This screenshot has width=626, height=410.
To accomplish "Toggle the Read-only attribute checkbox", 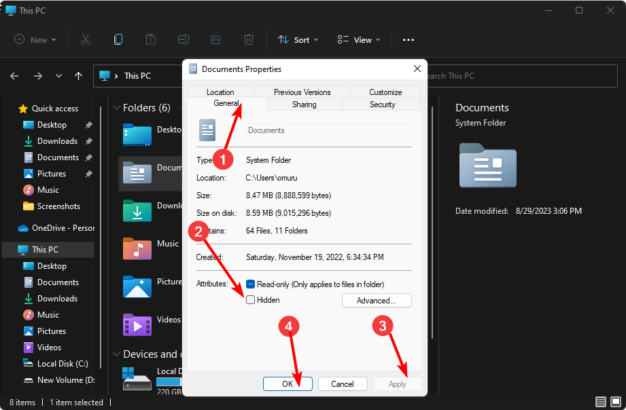I will [x=249, y=284].
